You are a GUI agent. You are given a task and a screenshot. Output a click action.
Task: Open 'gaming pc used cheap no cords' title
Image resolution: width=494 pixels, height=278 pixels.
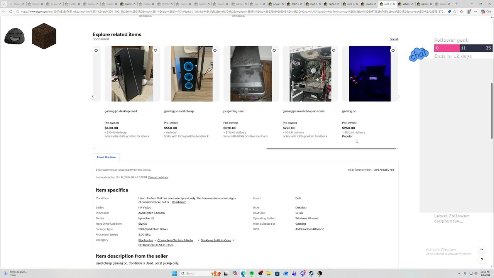[x=303, y=111]
